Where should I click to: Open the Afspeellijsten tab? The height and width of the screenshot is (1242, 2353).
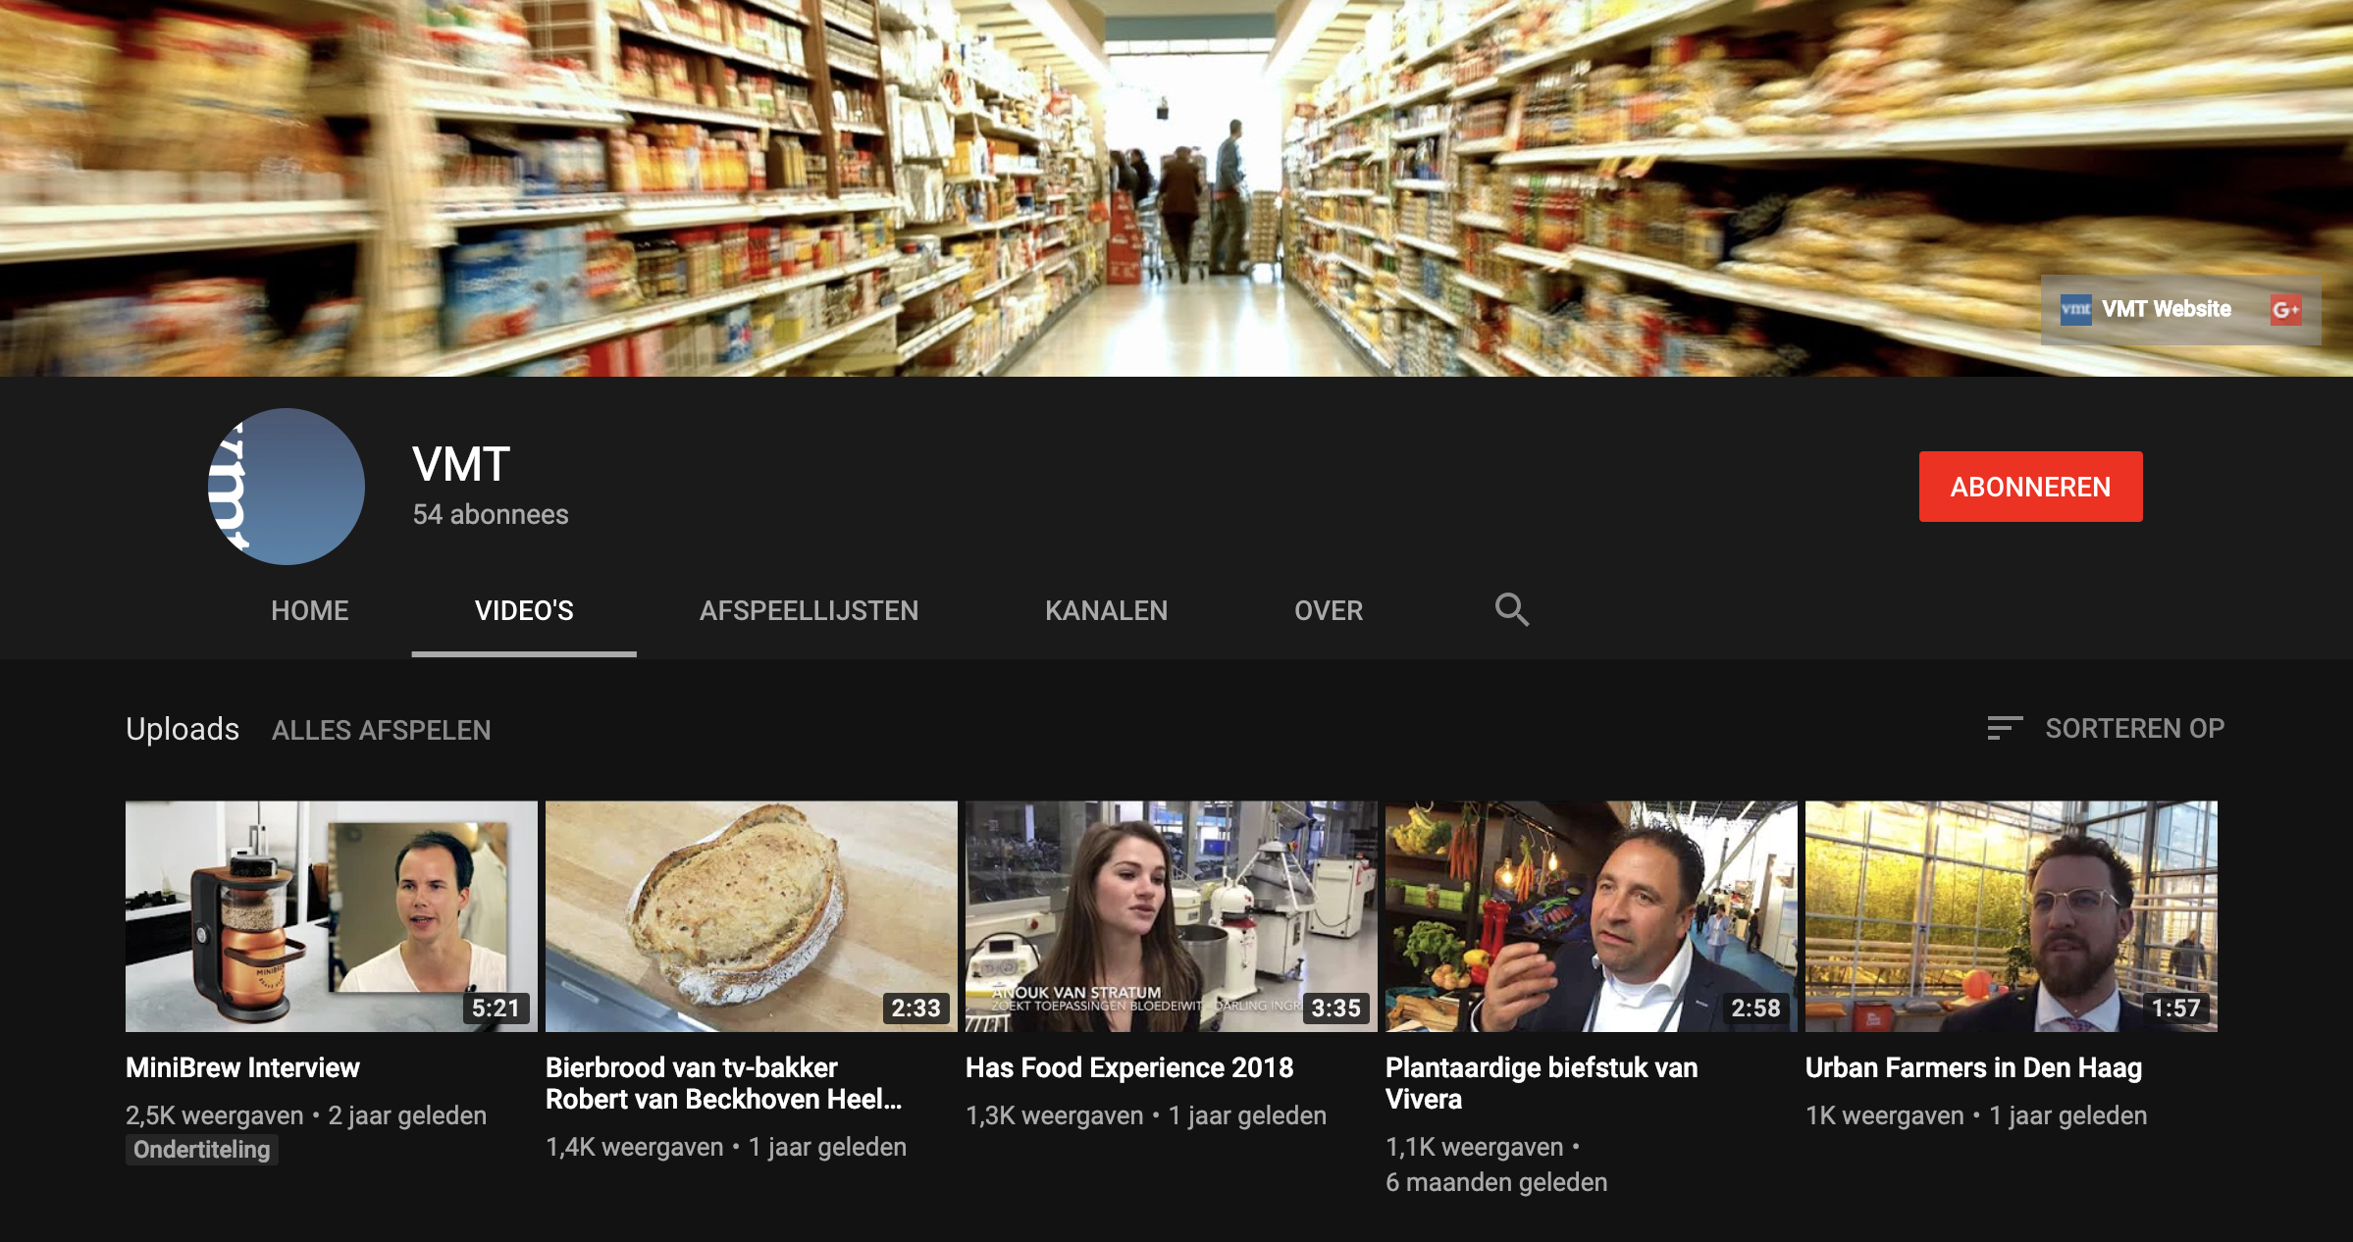pyautogui.click(x=809, y=610)
